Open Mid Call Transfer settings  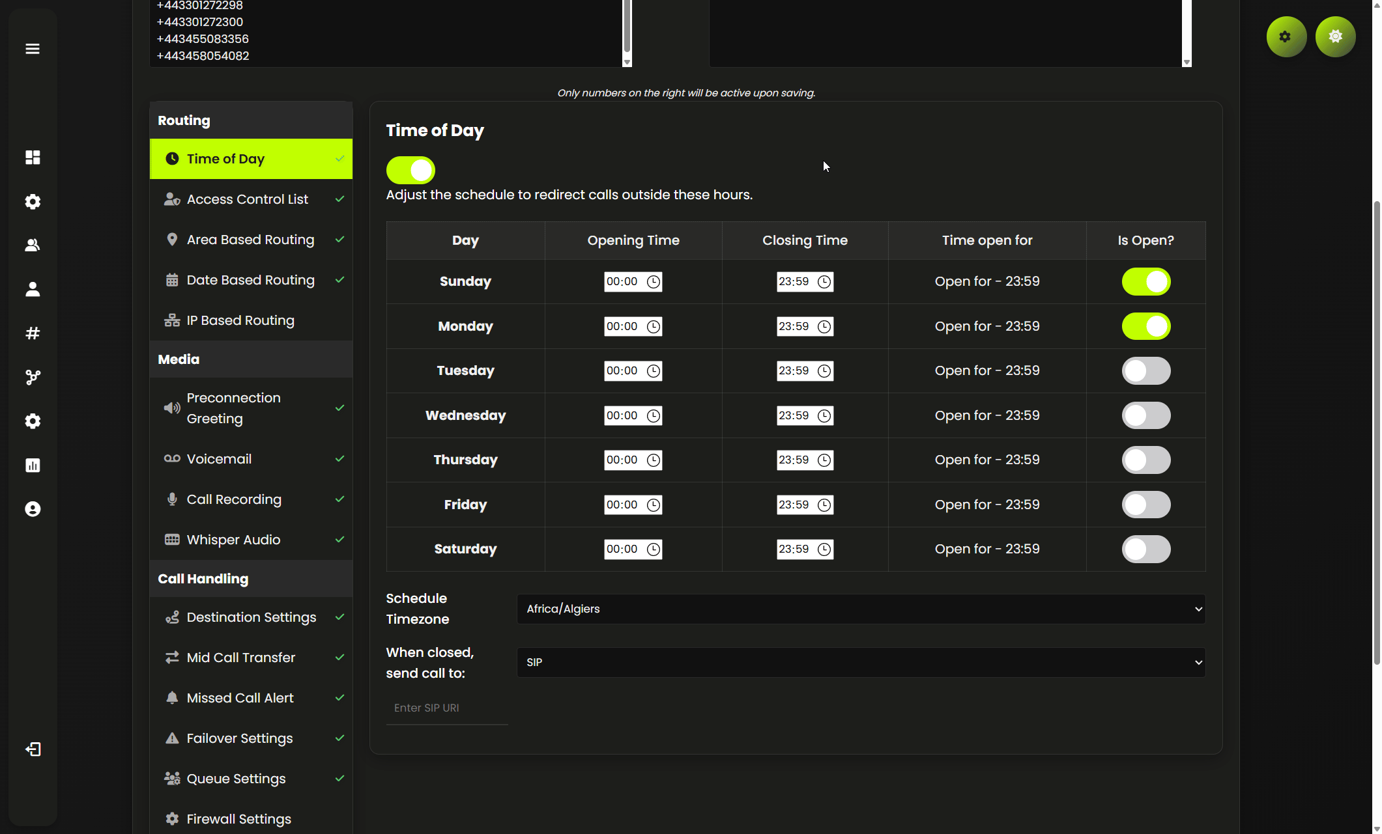(251, 658)
